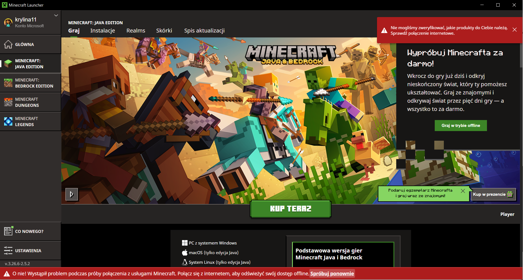Expand the account dropdown chevron
Viewport: 523px width, 280px height.
pos(56,15)
